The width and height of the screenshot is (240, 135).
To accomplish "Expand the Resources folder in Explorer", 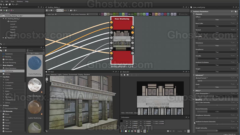I will 3,38.
